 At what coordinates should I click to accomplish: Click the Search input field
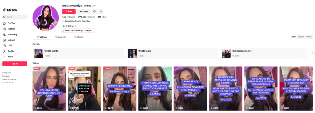pos(15,17)
